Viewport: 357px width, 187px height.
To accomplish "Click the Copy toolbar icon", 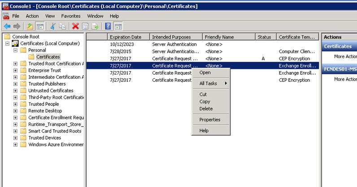I will tap(62, 26).
